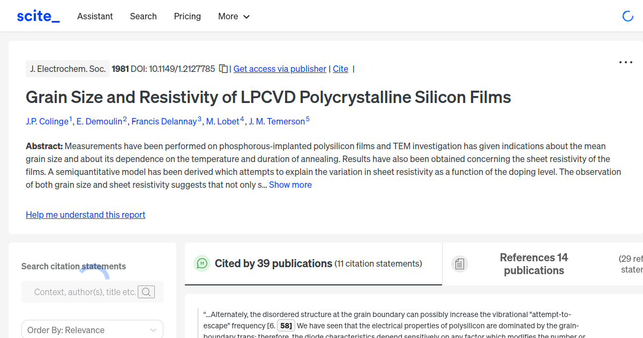
Task: Open author profile of J.P. Colinge
Action: 47,121
